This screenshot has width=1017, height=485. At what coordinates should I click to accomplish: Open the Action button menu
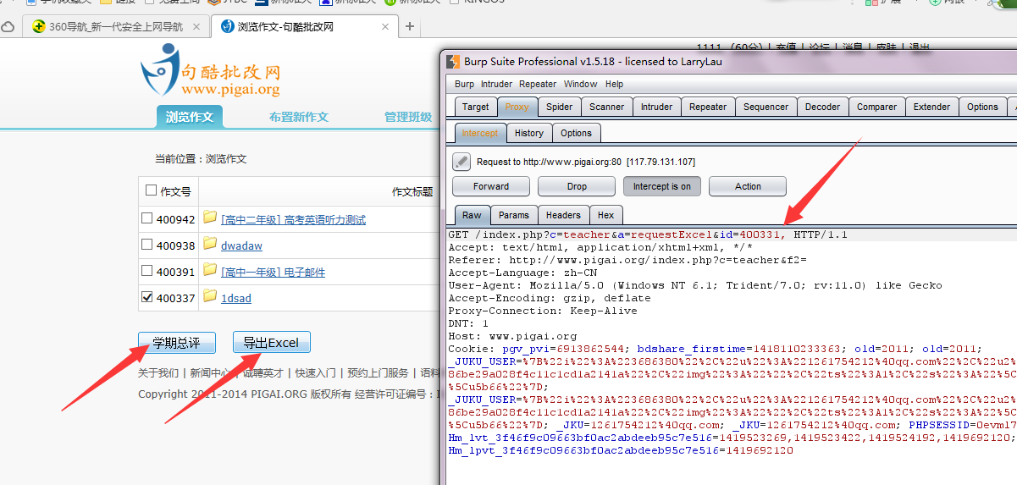tap(748, 186)
